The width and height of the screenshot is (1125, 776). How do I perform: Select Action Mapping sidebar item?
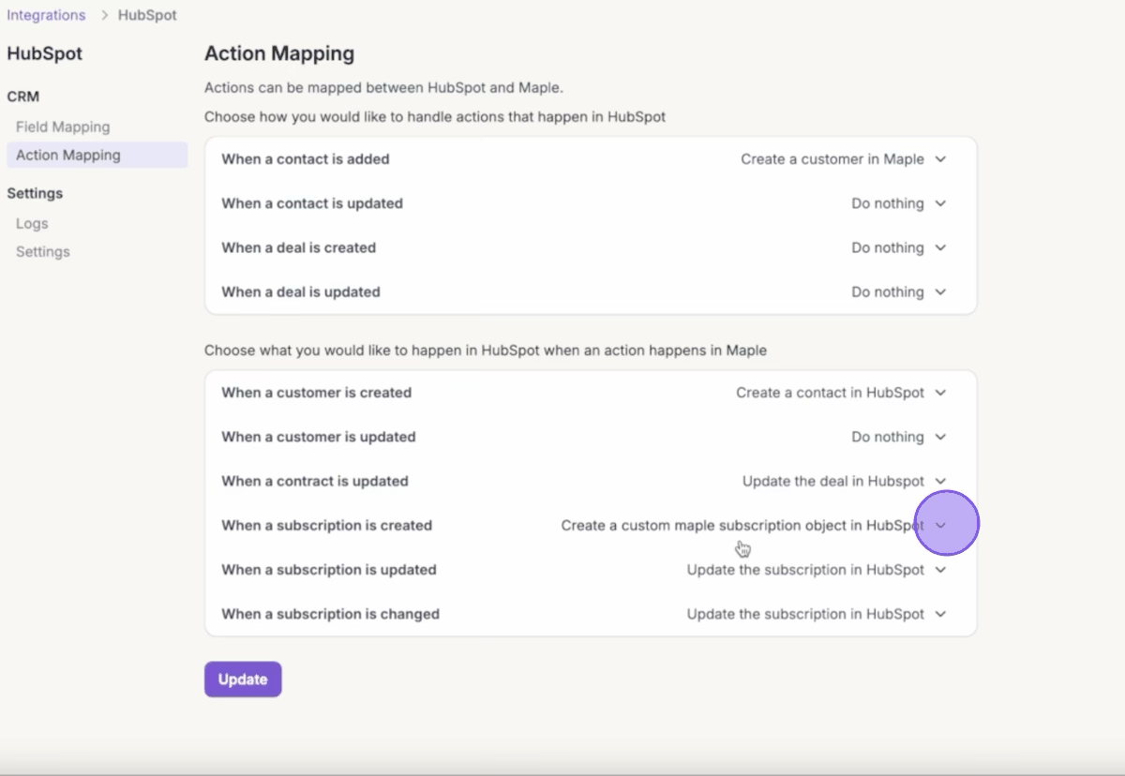(68, 156)
